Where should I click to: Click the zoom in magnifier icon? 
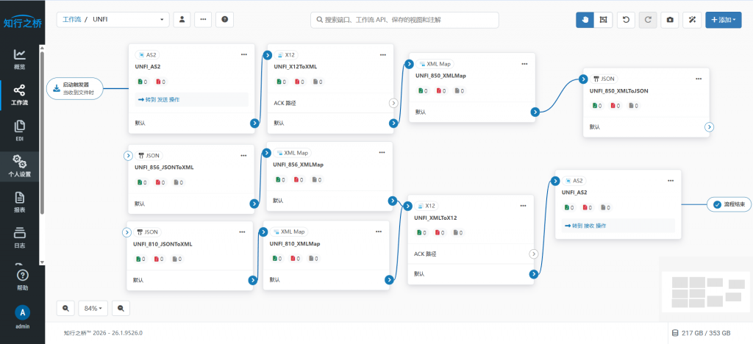[x=65, y=308]
